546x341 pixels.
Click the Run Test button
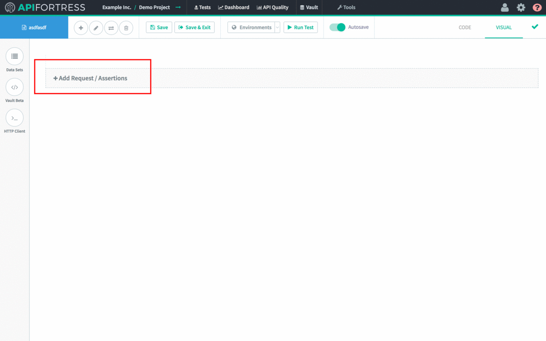tap(300, 27)
